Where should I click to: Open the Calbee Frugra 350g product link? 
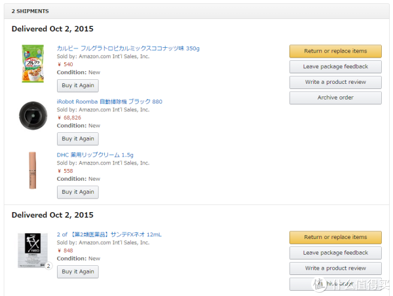coord(128,48)
